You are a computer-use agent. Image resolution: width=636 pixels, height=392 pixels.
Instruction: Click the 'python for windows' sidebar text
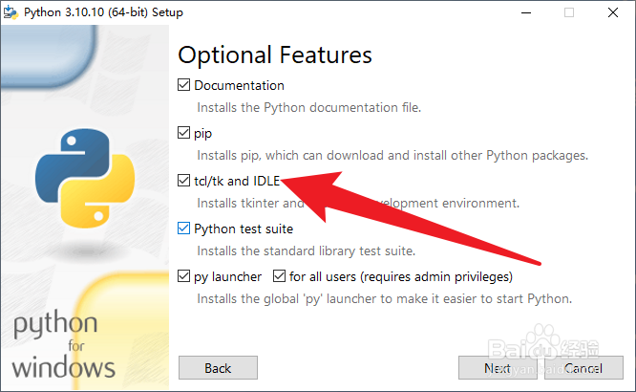64,344
